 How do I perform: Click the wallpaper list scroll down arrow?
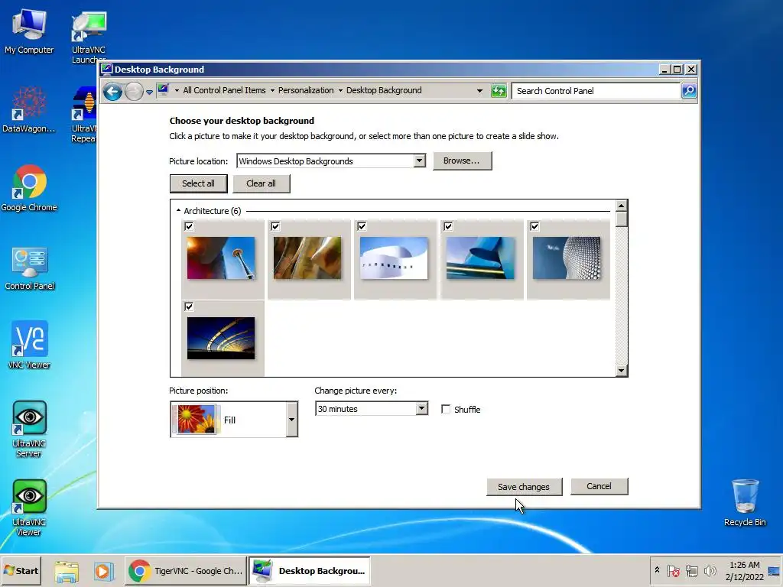click(621, 370)
